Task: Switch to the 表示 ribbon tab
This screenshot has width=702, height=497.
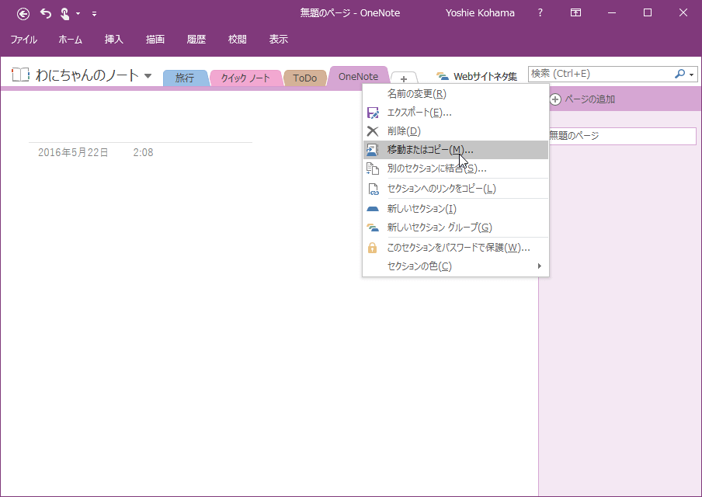Action: coord(279,40)
